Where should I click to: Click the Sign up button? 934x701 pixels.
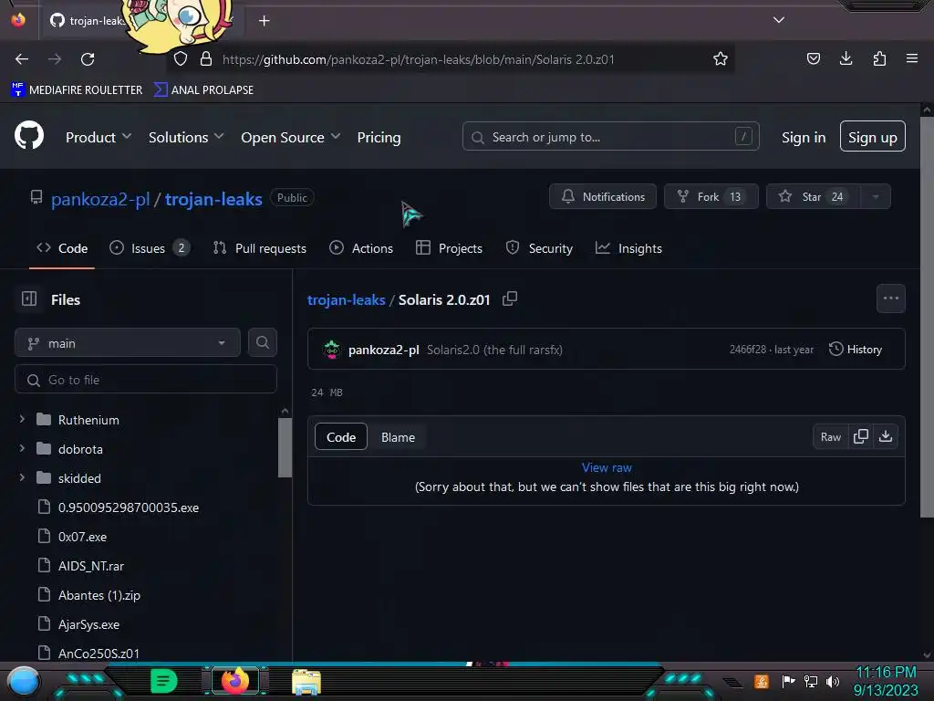pyautogui.click(x=872, y=137)
